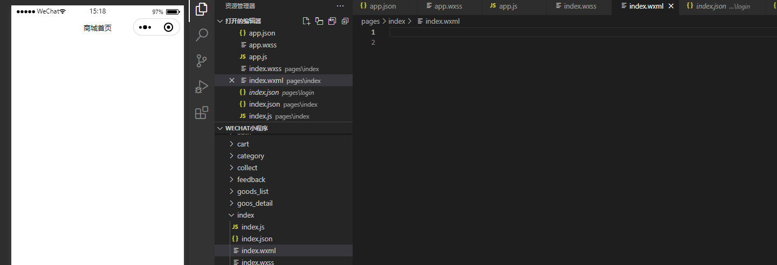Click pages in the breadcrumb

(370, 21)
